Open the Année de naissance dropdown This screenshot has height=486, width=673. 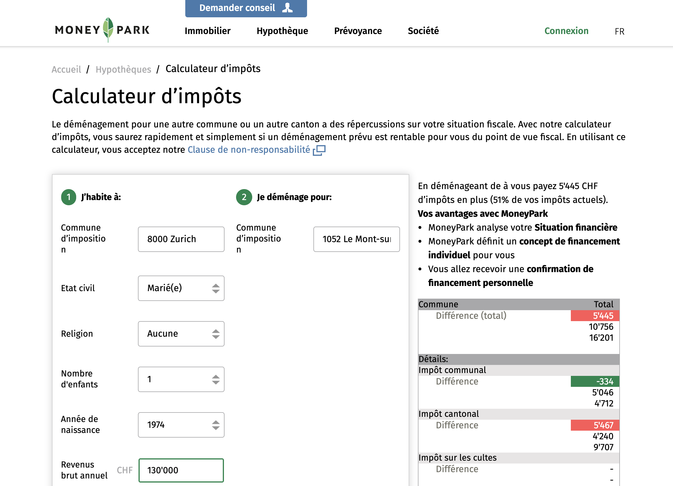tap(181, 425)
